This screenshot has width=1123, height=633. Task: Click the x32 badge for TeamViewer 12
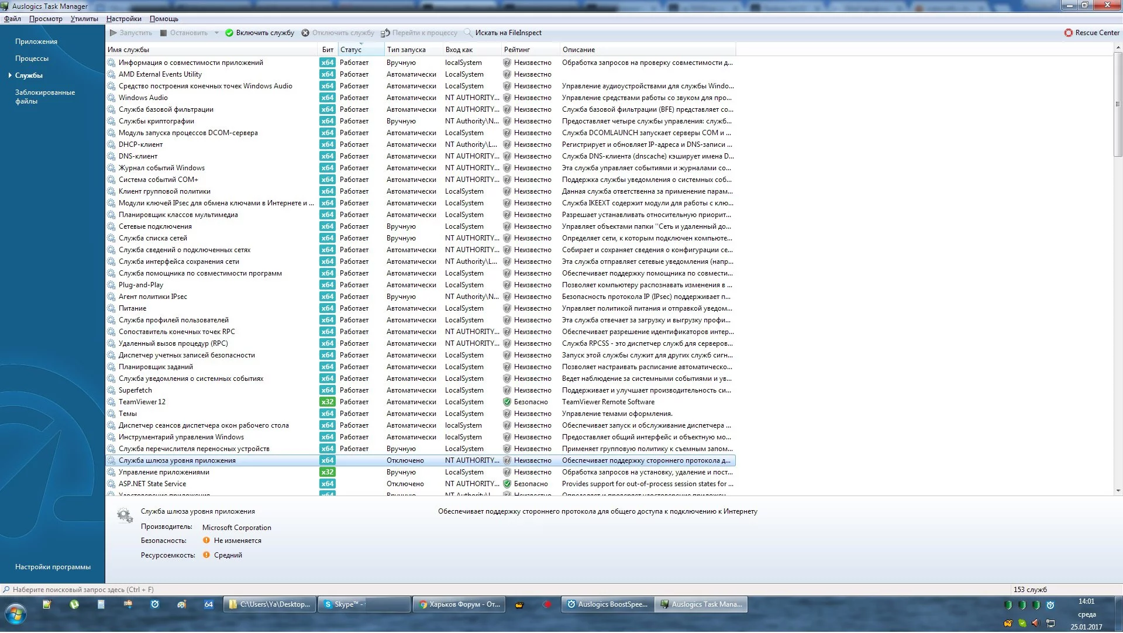328,402
